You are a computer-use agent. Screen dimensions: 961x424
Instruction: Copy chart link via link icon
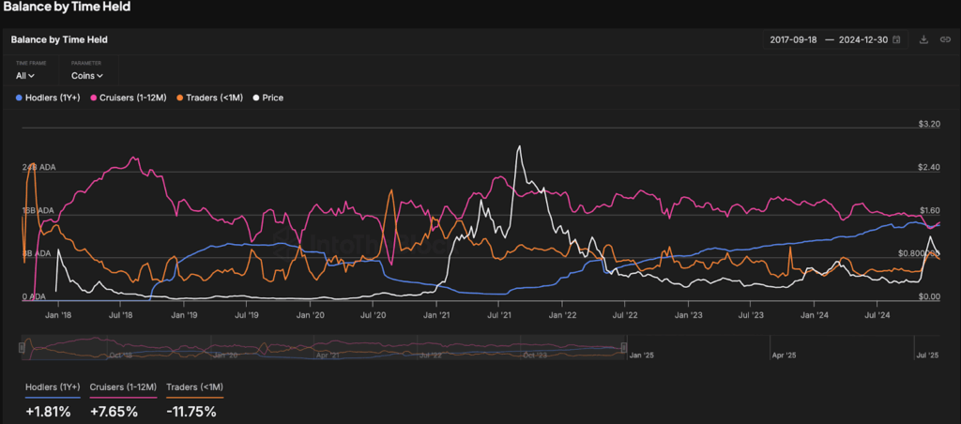click(x=944, y=39)
